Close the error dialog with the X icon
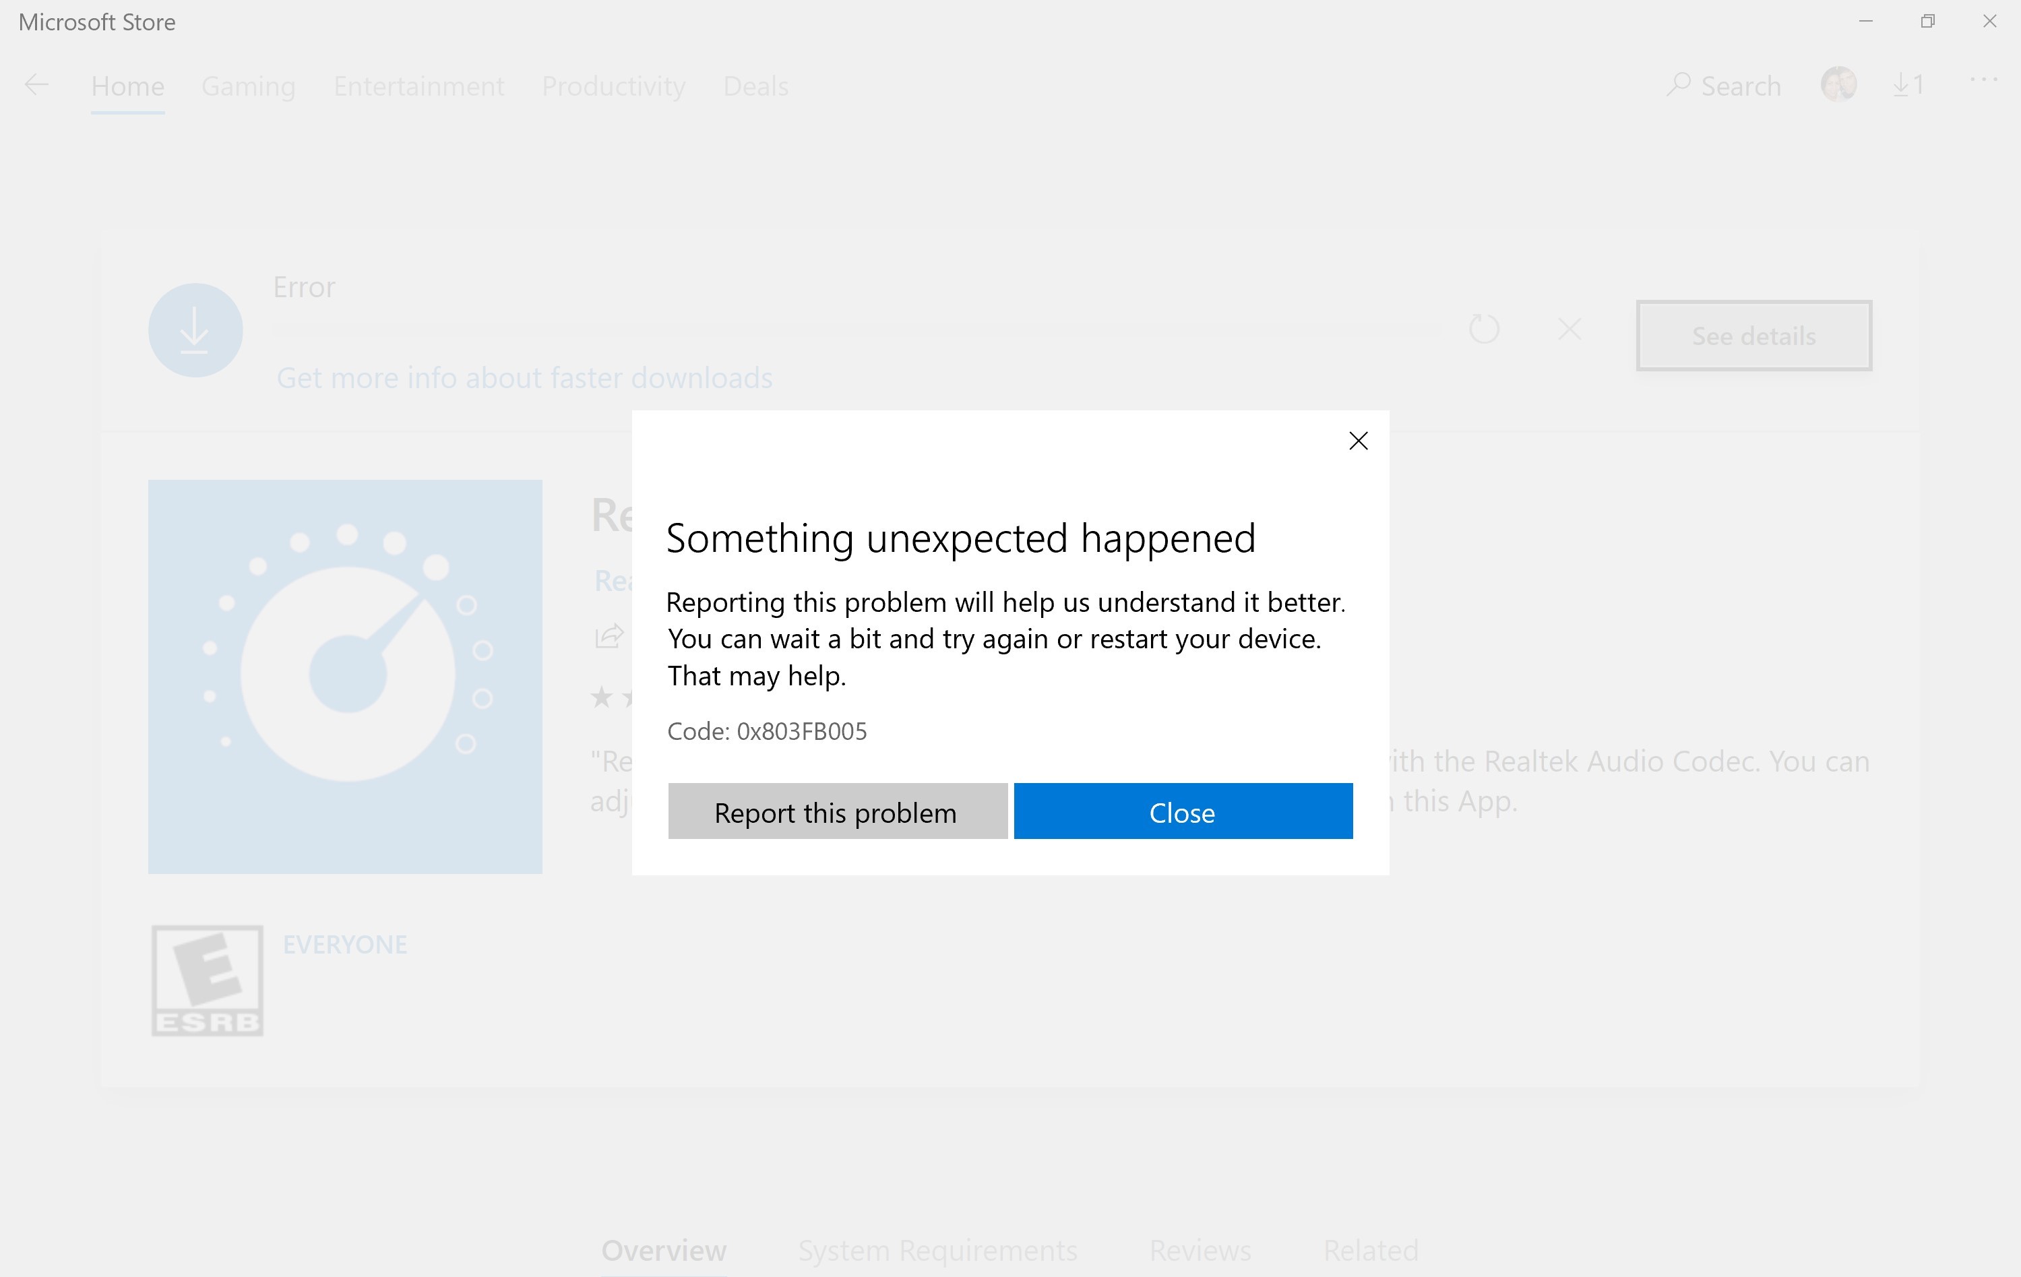This screenshot has width=2021, height=1277. click(1358, 441)
